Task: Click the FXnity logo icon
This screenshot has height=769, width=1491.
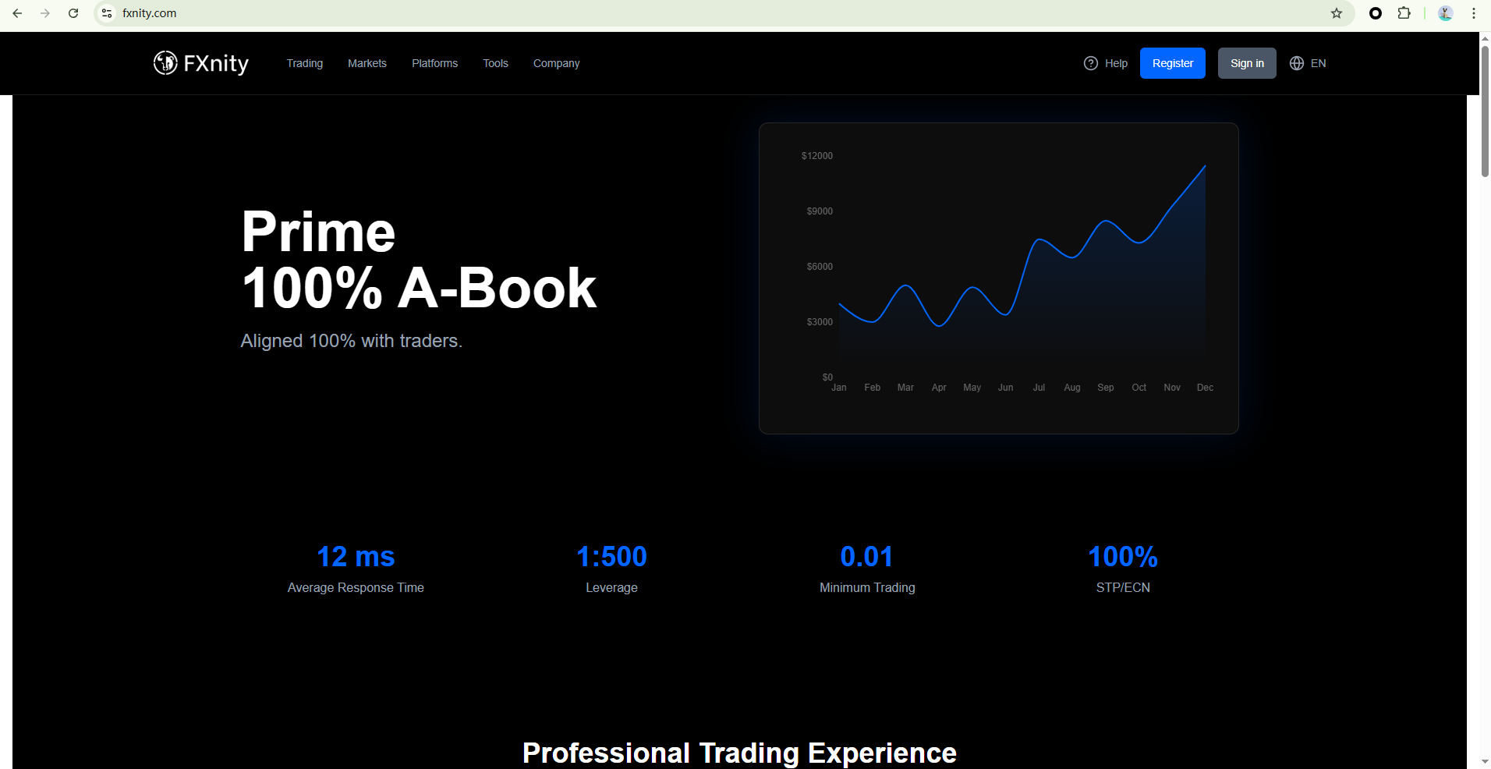Action: pos(165,62)
